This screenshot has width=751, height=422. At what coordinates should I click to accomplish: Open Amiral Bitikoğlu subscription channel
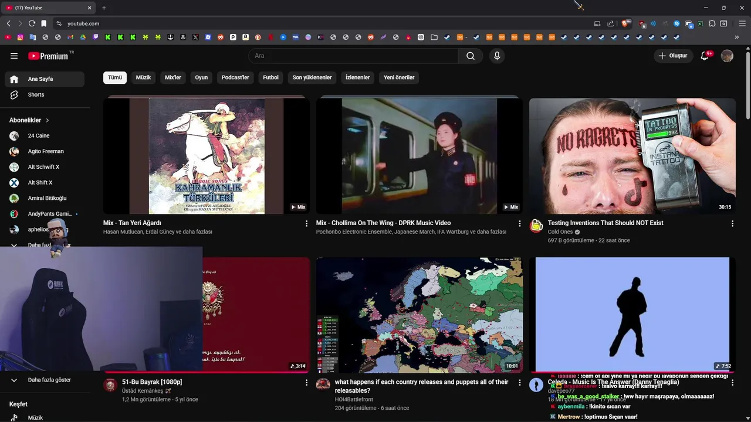click(x=45, y=198)
